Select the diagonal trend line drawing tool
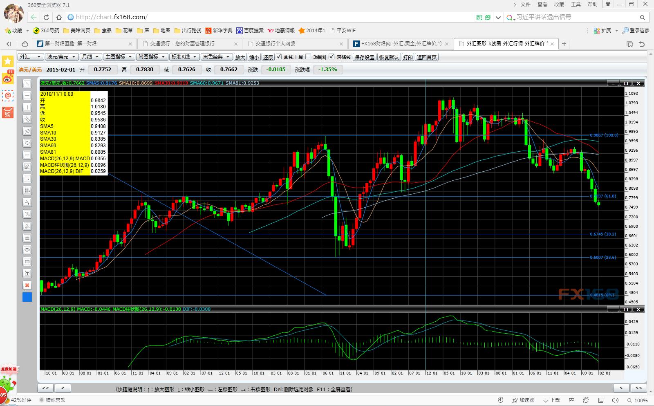 tap(27, 84)
